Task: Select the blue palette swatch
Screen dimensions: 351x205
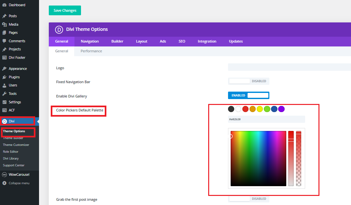Action: (x=274, y=109)
